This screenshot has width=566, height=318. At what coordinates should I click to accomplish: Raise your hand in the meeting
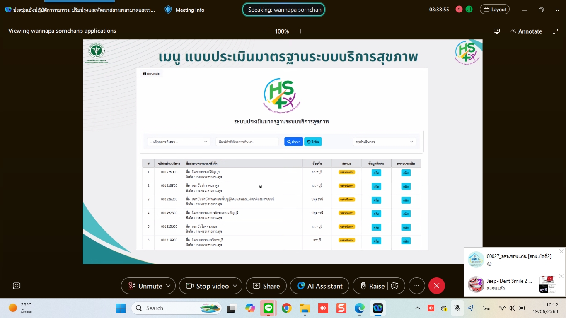372,286
